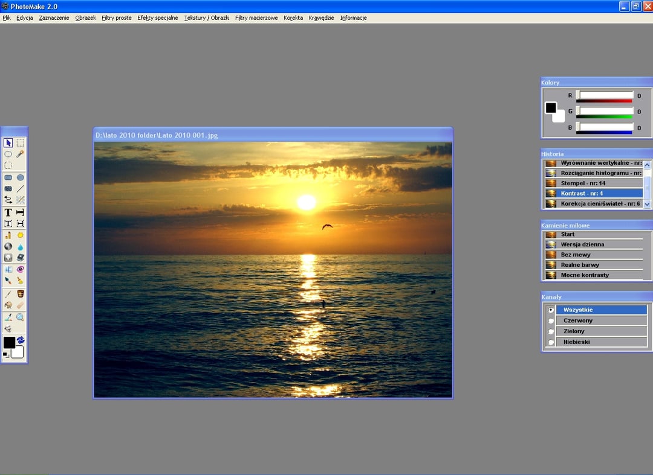Select the Text tool
653x475 pixels.
[8, 212]
